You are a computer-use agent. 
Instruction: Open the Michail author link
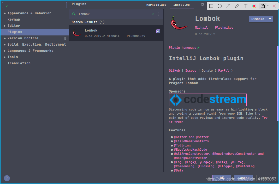point(201,28)
